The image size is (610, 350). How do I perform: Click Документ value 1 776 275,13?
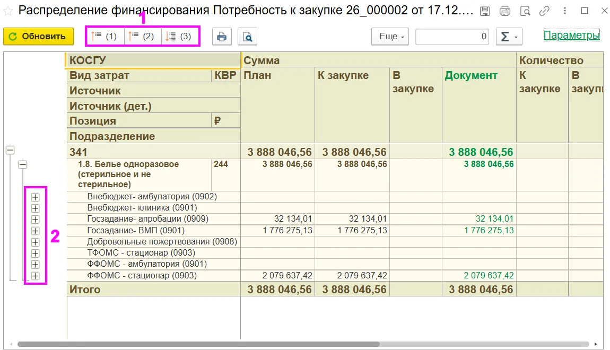tap(489, 231)
